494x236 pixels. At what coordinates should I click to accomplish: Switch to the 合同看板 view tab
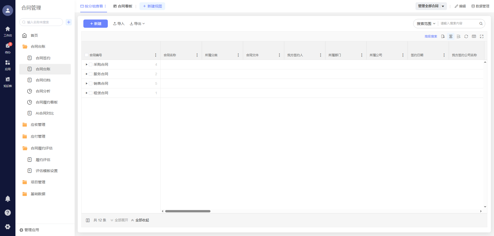tap(123, 6)
